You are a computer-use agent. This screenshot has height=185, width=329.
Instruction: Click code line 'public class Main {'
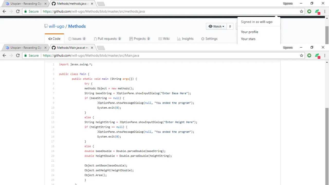pos(74,74)
